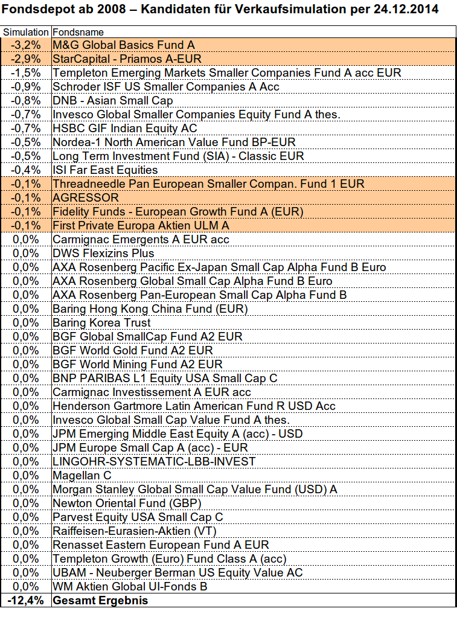Select the ISI Far East Equities cell
The width and height of the screenshot is (457, 617).
(105, 170)
